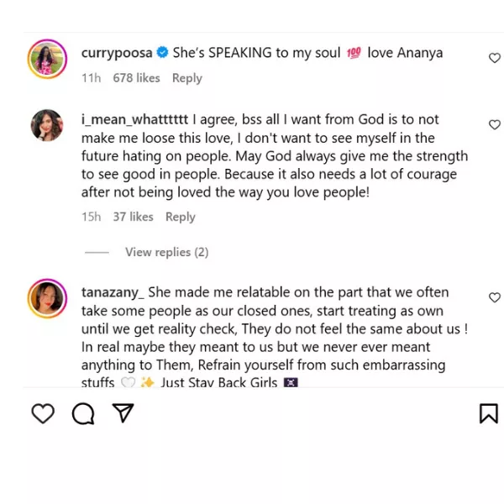Open comment bubble icon below post
Screen dimensions: 504x504
click(x=83, y=413)
